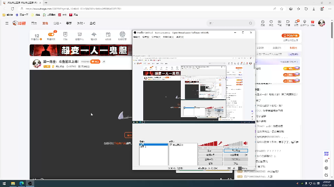Toggle the orange switch in the streamer toolbar
Viewport: 334px width, 187px height.
(x=51, y=34)
